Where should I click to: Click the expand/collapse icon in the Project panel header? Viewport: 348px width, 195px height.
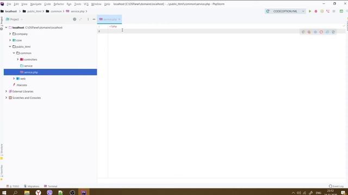[x=80, y=19]
